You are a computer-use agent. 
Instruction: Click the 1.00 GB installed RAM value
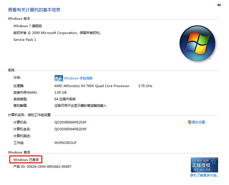[61, 93]
